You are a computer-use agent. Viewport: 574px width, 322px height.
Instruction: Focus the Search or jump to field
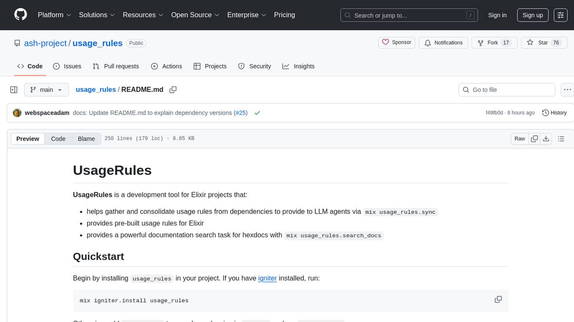click(x=409, y=15)
